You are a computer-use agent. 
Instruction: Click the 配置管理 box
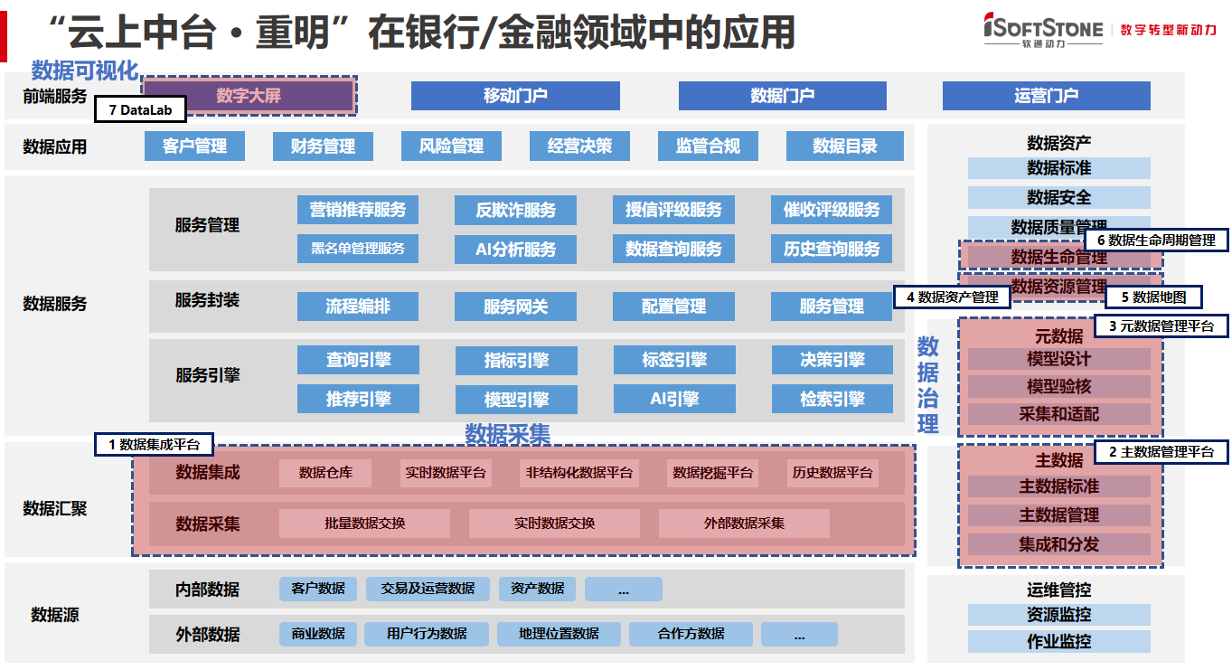pyautogui.click(x=673, y=307)
